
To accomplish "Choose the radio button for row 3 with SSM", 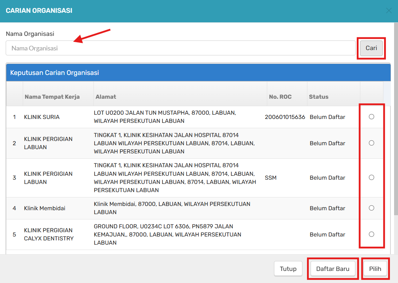I will [371, 178].
